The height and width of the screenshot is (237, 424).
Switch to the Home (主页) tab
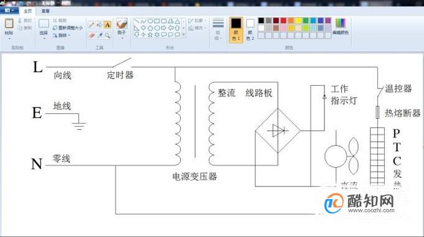(x=27, y=11)
